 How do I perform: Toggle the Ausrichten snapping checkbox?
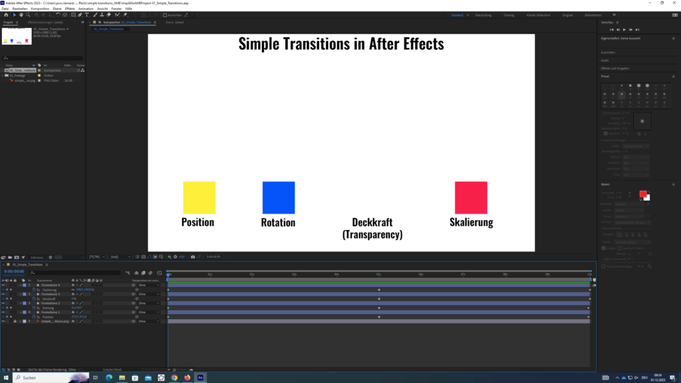(x=166, y=15)
